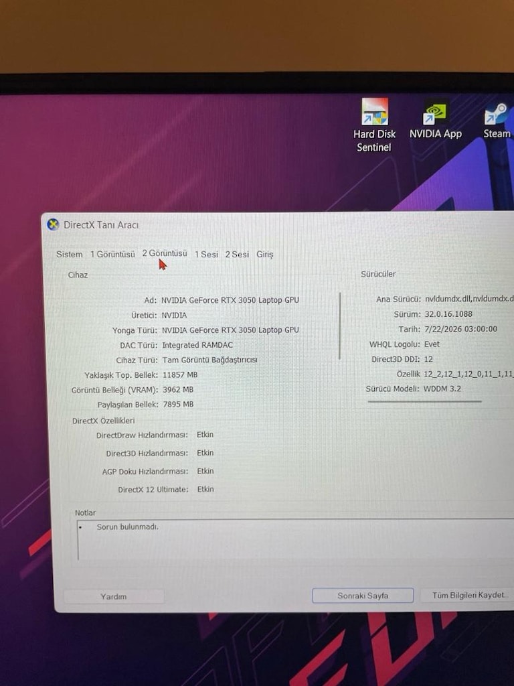Viewport: 514px width, 686px height.
Task: Click the 7895 MB shared memory value
Action: 178,405
